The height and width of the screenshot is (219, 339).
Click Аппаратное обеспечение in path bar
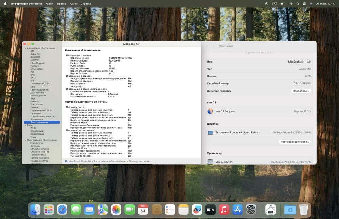coord(109,161)
